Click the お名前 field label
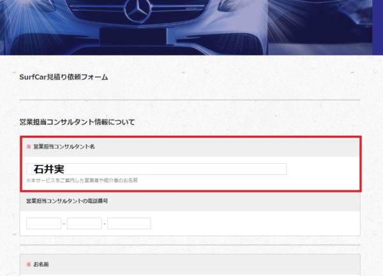Screen dimensions: 383x276 click(41, 265)
